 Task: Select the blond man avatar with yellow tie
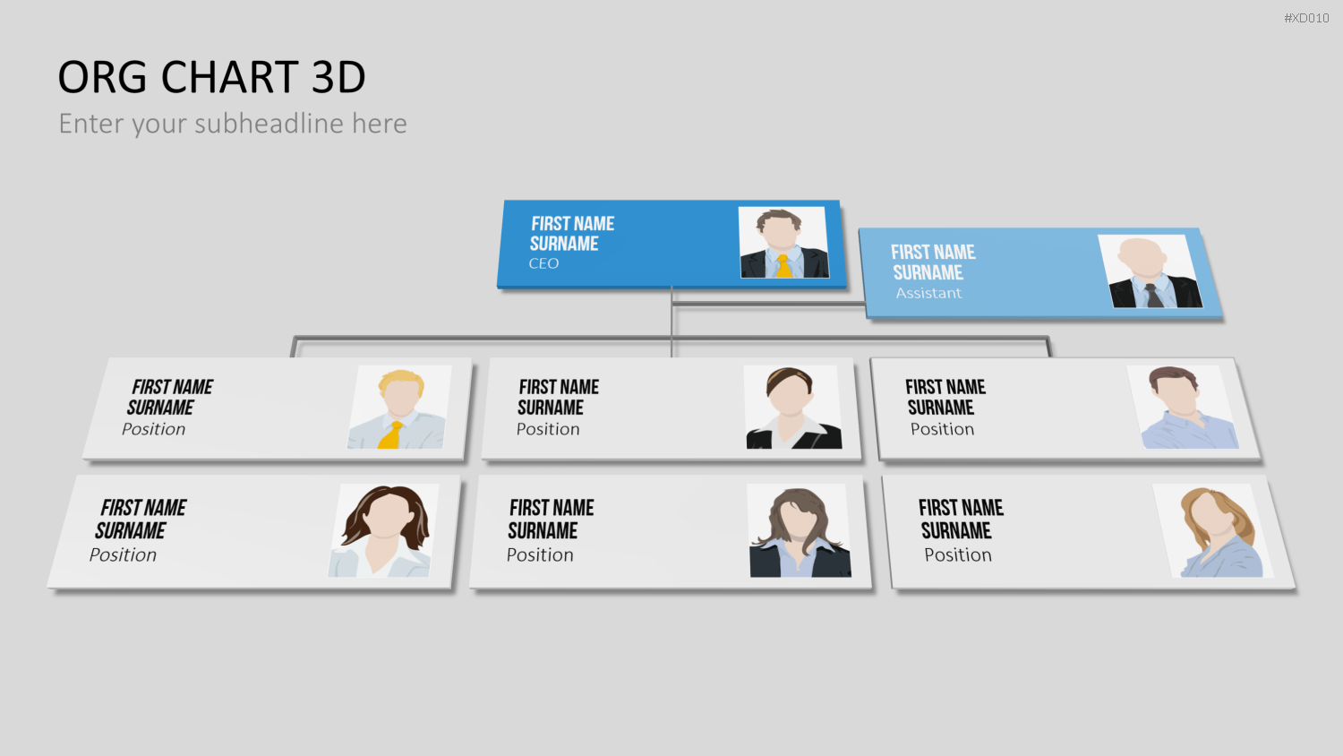tap(399, 407)
